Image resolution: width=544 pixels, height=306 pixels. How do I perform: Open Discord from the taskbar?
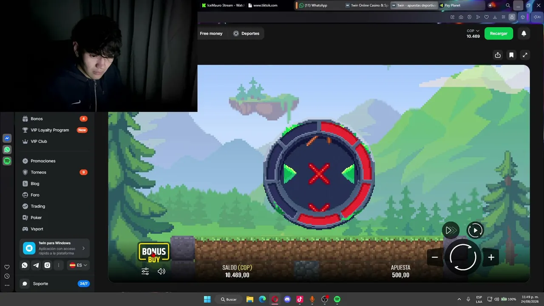(x=287, y=299)
